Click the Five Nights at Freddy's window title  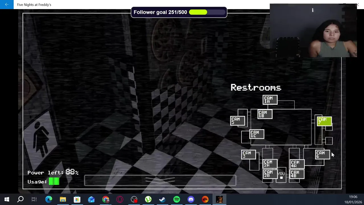click(x=34, y=5)
